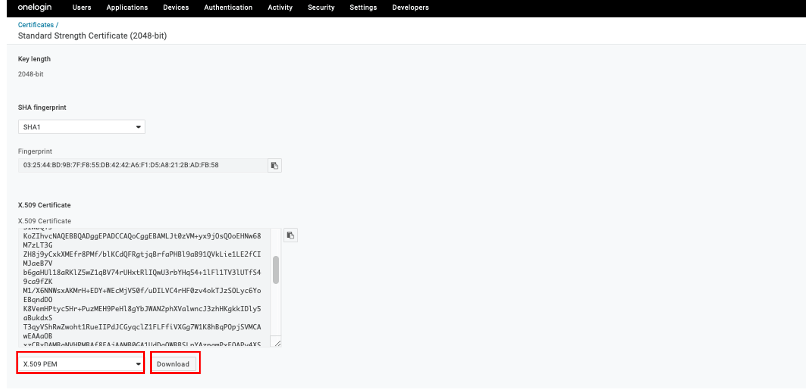Click the Standard Strength Certificate page title
The width and height of the screenshot is (806, 392).
click(x=92, y=36)
